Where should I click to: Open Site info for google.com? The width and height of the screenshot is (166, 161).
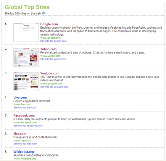(53, 41)
